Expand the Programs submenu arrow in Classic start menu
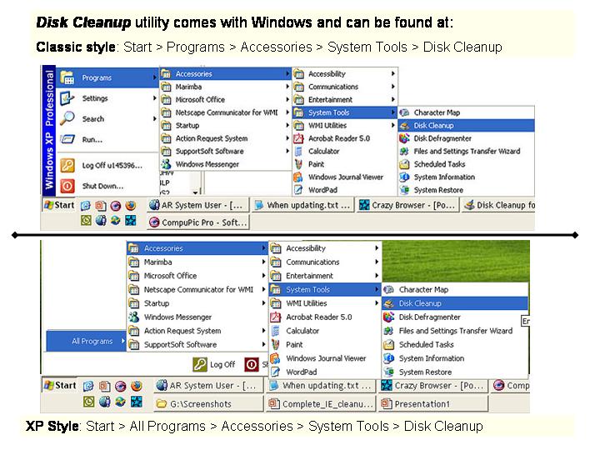600x450 pixels. [155, 77]
